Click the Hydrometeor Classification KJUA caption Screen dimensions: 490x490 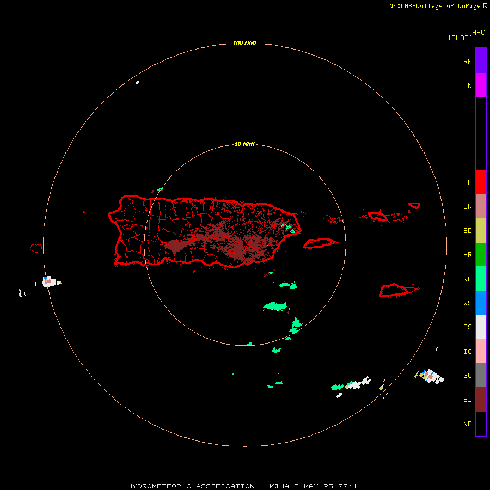click(244, 486)
